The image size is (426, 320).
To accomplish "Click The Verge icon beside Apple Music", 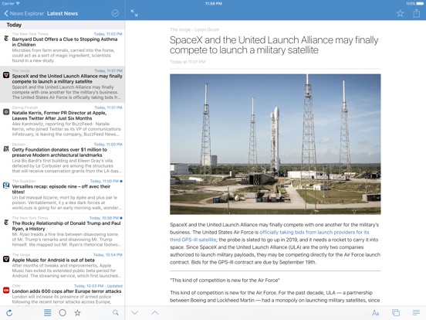I will [x=6, y=259].
